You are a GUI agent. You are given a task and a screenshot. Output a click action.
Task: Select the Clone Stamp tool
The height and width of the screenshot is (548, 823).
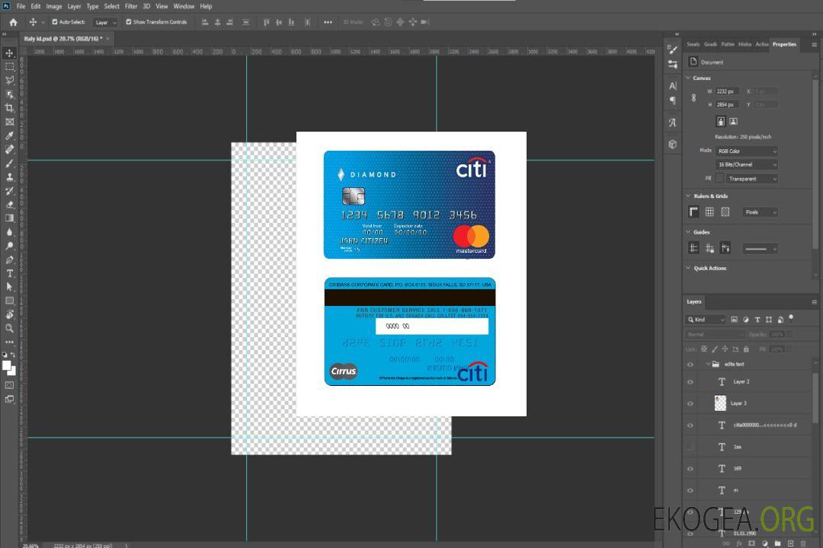point(9,177)
